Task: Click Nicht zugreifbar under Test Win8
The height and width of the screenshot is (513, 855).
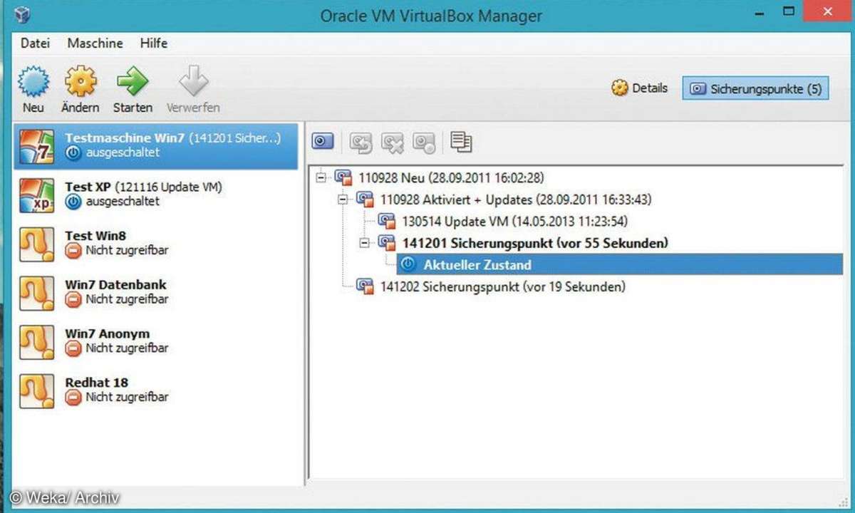Action: (x=127, y=250)
